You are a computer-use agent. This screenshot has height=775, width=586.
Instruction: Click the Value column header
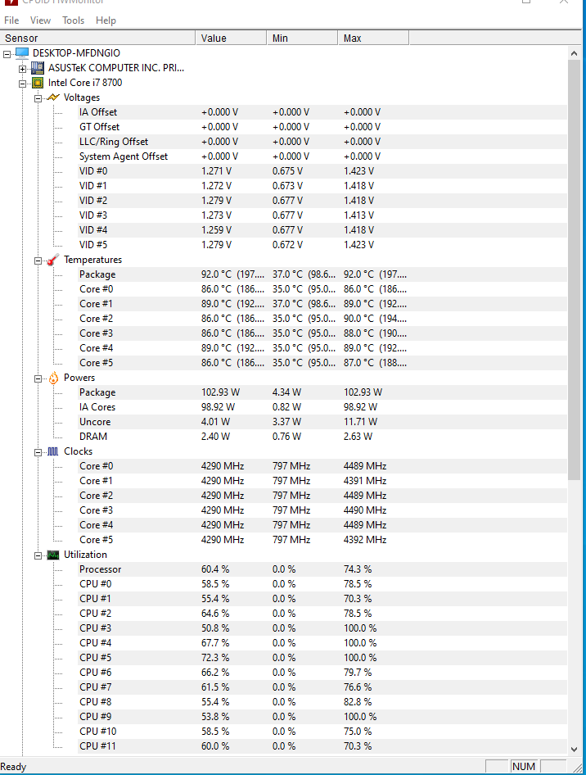(231, 38)
